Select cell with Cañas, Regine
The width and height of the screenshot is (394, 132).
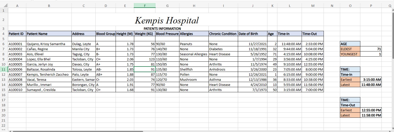click(49, 49)
